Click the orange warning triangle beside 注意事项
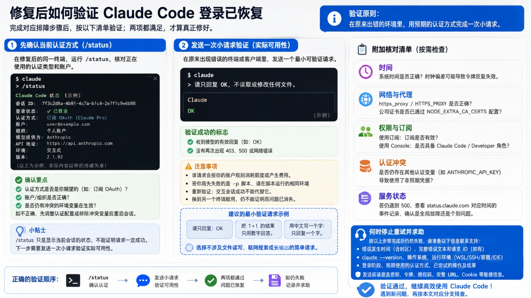This screenshot has height=298, width=531. click(189, 166)
